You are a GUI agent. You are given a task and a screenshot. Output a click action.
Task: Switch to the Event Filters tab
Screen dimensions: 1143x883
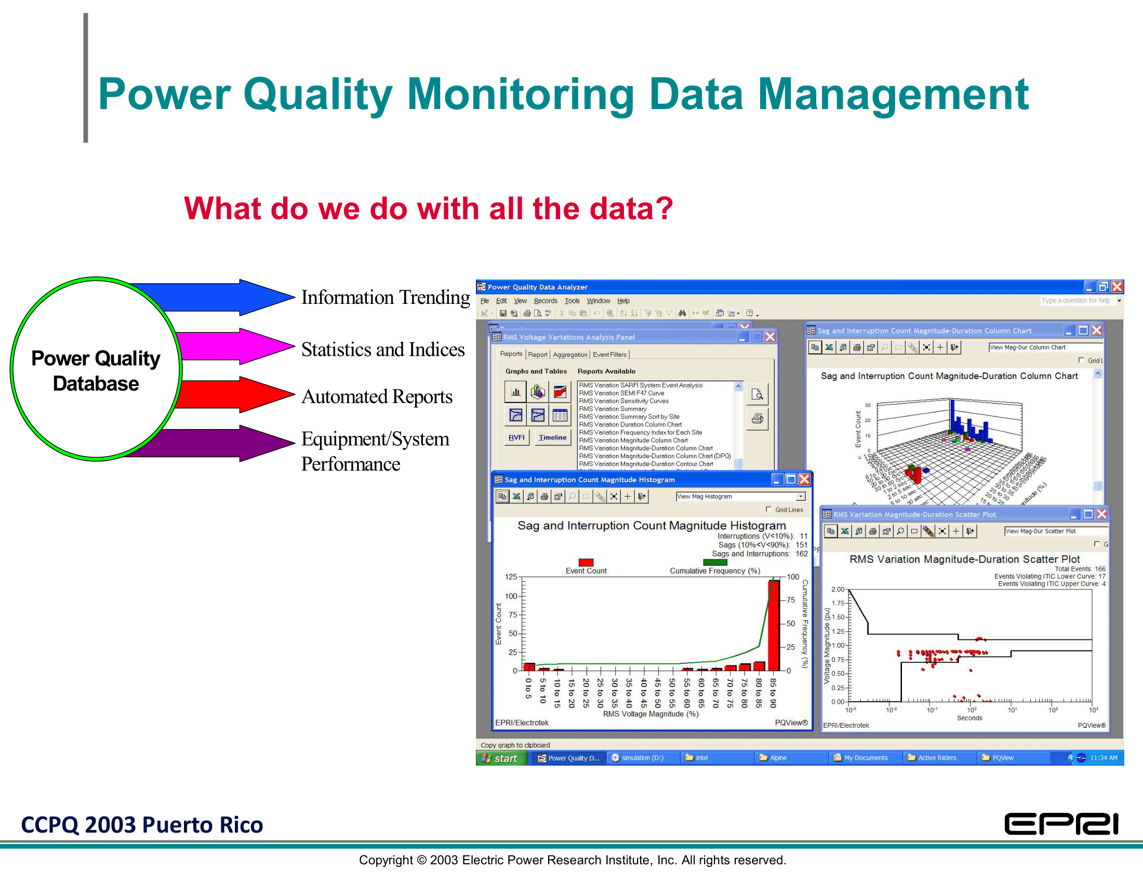[609, 355]
